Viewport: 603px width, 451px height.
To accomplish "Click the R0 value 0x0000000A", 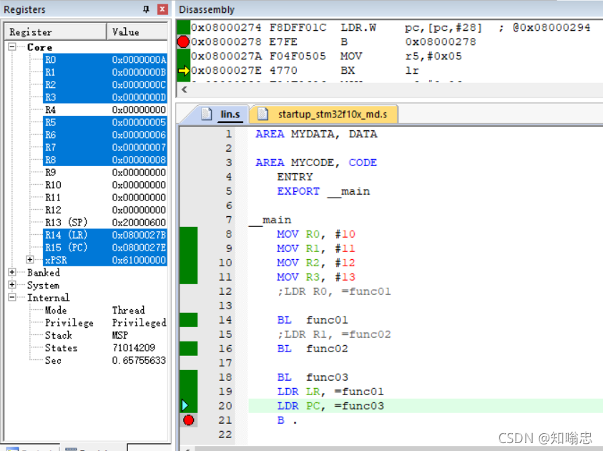I will 139,59.
